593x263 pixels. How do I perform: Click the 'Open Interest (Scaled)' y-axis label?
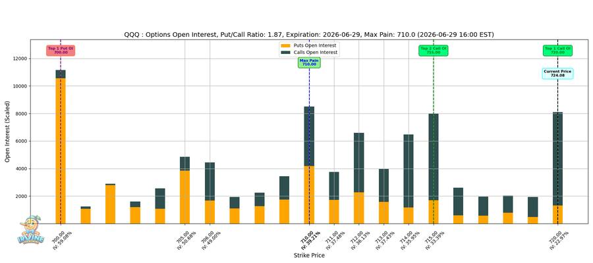click(7, 131)
